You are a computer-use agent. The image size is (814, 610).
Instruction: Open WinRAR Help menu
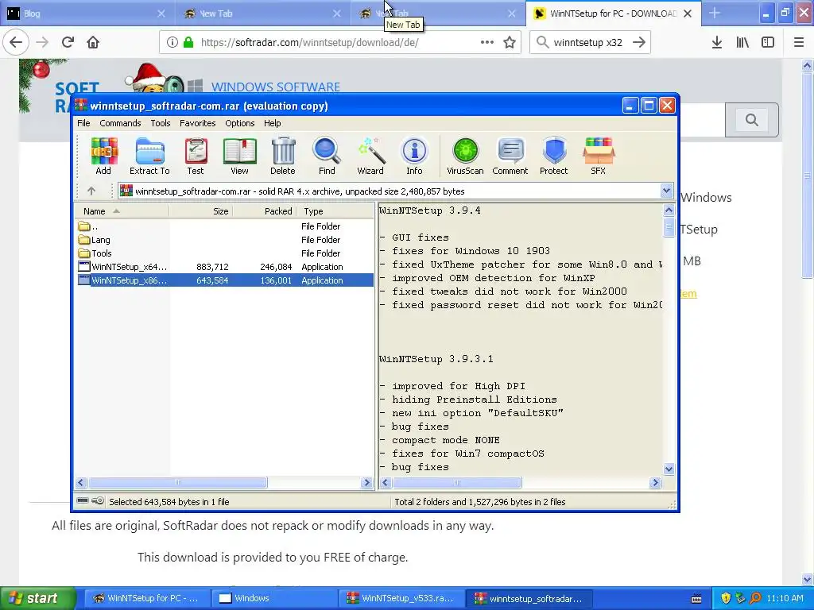coord(272,123)
